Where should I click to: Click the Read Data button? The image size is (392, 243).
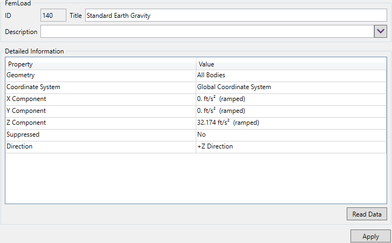tap(367, 214)
